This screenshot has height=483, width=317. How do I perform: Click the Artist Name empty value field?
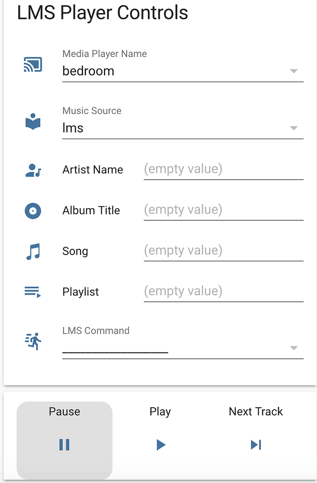click(x=223, y=169)
